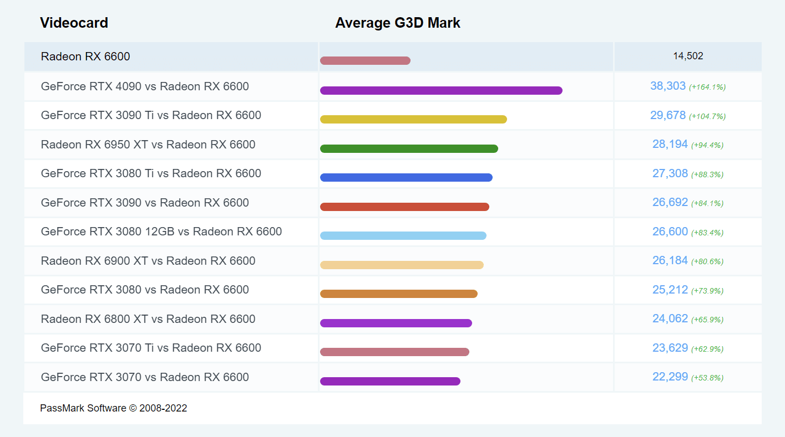Open GeForce RTX 3070 Ti vs Radeon RX 6600 comparison
The image size is (785, 437).
click(151, 348)
